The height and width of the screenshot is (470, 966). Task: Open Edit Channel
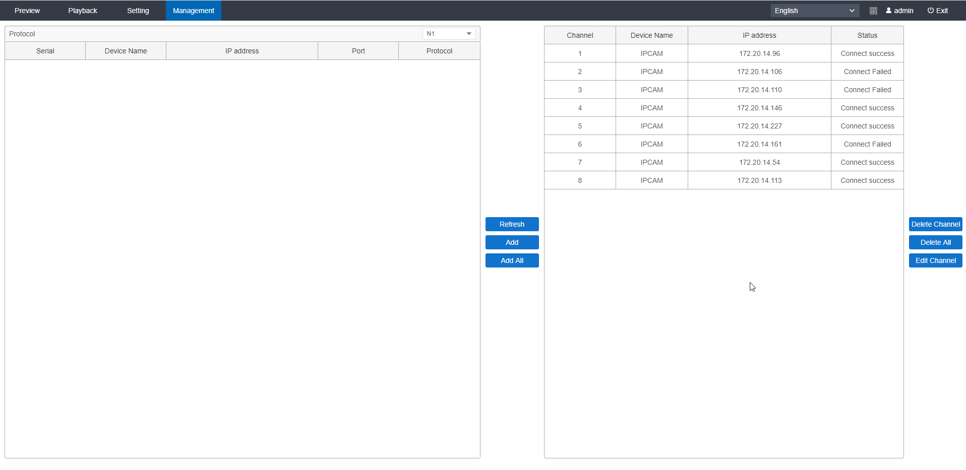point(935,260)
